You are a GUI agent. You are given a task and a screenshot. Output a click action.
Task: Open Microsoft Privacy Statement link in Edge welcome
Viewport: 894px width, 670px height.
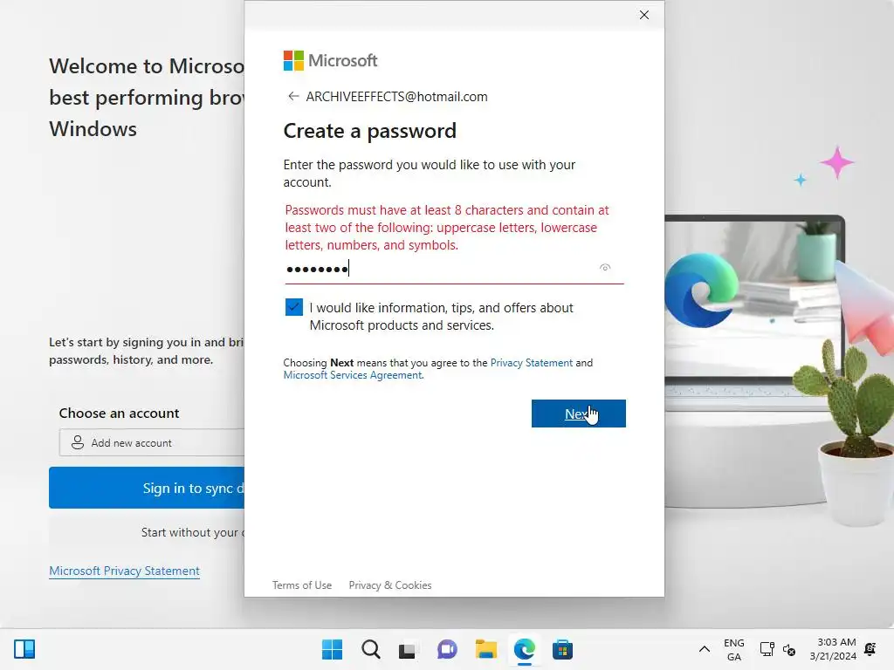click(124, 571)
